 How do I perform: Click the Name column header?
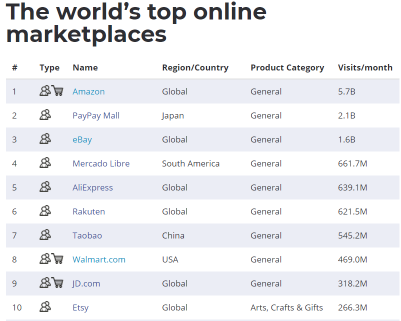85,67
